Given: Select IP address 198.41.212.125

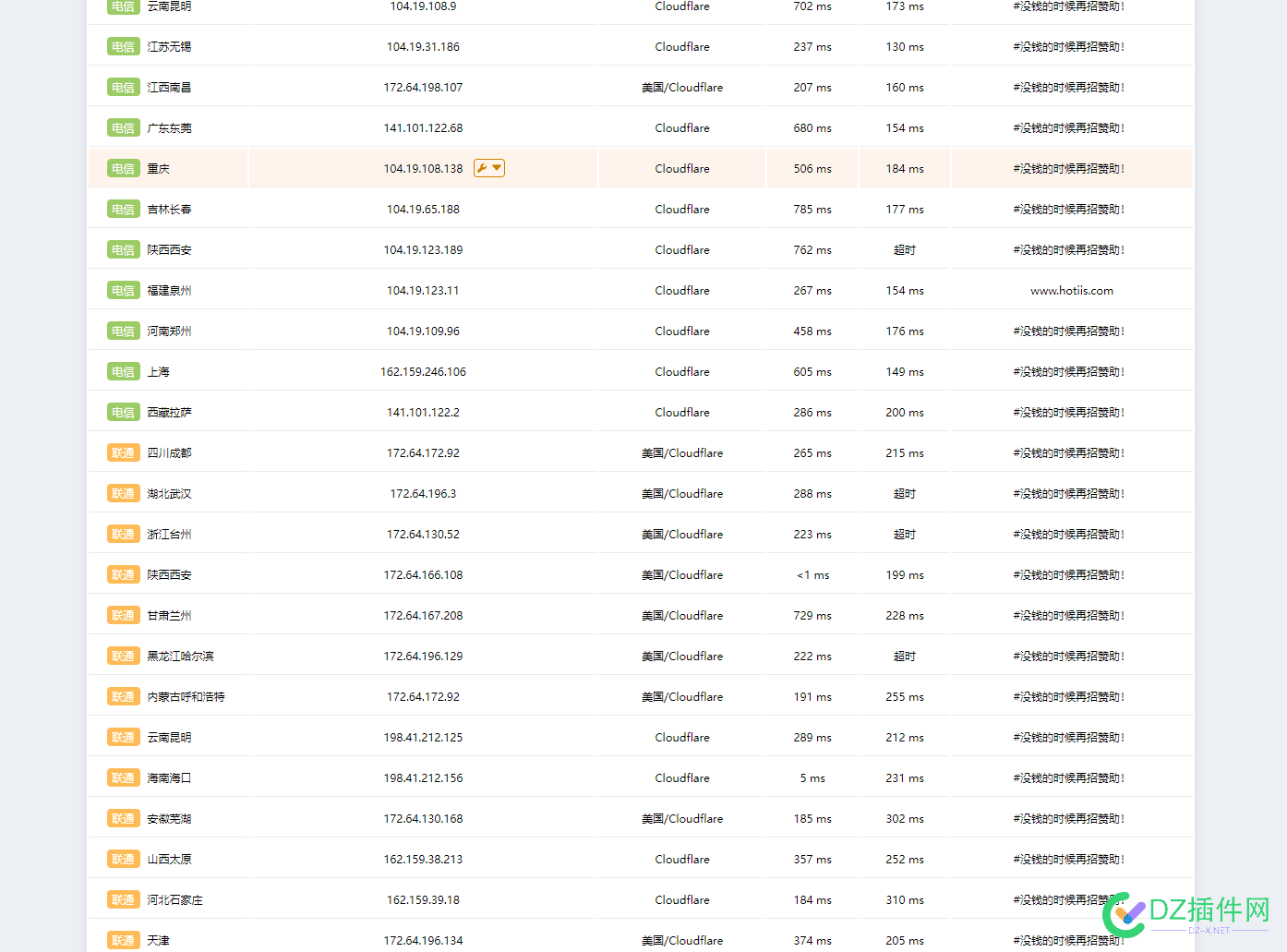Looking at the screenshot, I should (x=423, y=738).
